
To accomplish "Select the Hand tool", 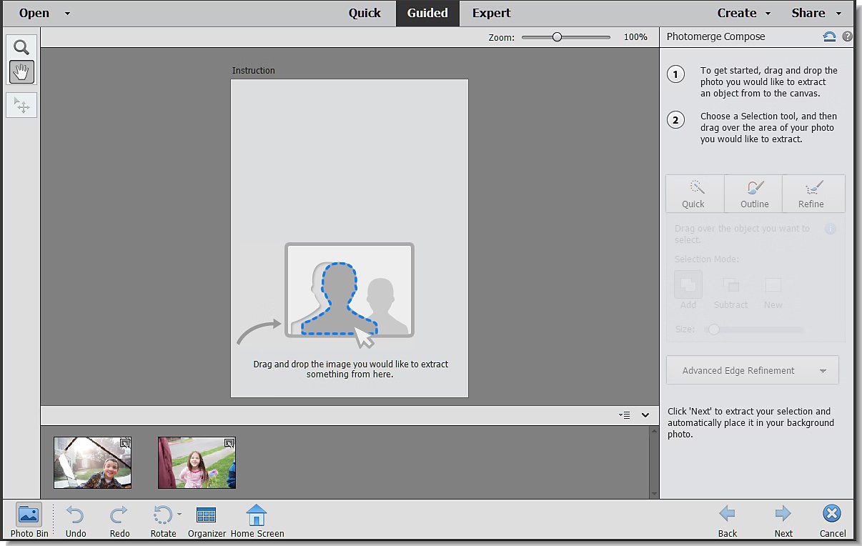I will (x=21, y=71).
